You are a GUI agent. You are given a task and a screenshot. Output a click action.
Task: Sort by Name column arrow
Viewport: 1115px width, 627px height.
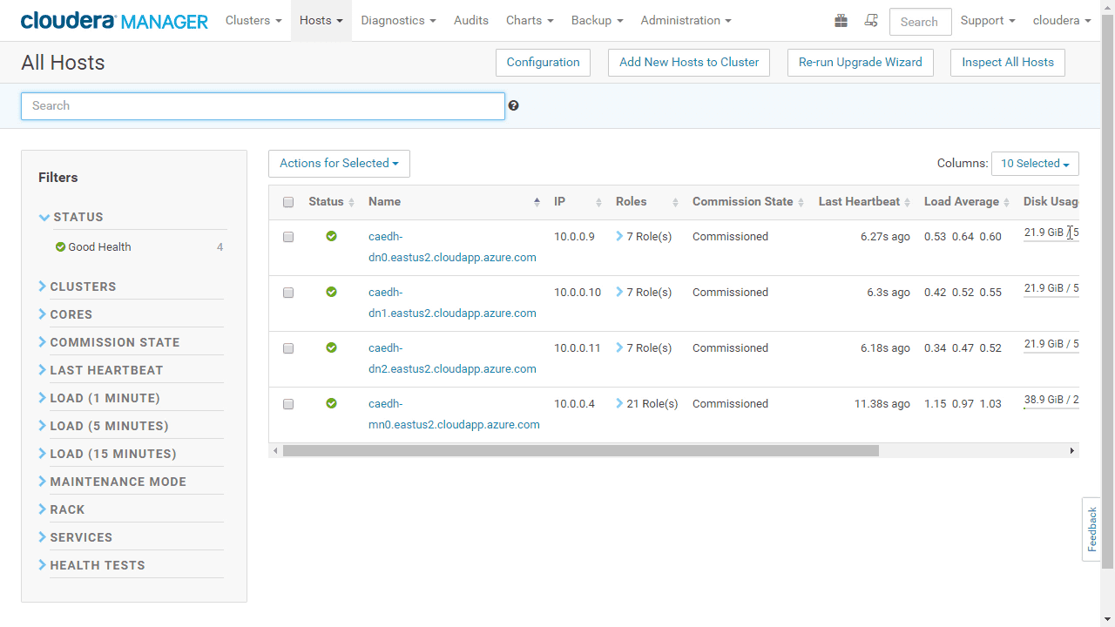pyautogui.click(x=537, y=202)
